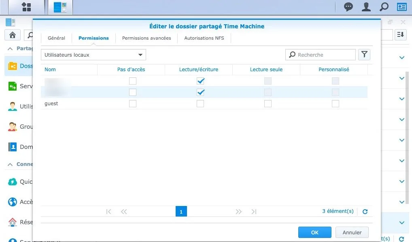This screenshot has width=412, height=242.
Task: Click the Pas d'accès column header
Action: pyautogui.click(x=131, y=69)
